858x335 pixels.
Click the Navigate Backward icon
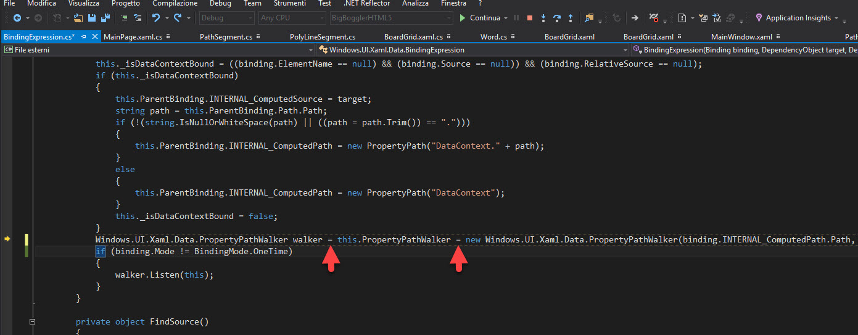click(17, 18)
